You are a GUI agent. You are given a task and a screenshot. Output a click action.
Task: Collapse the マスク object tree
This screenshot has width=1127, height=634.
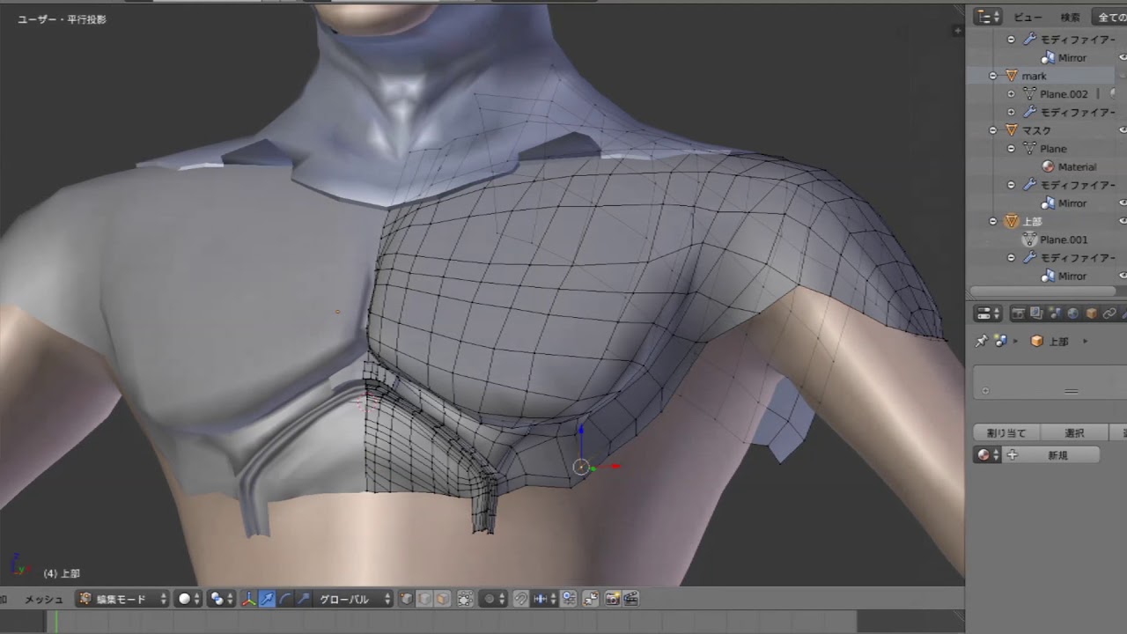(x=993, y=130)
